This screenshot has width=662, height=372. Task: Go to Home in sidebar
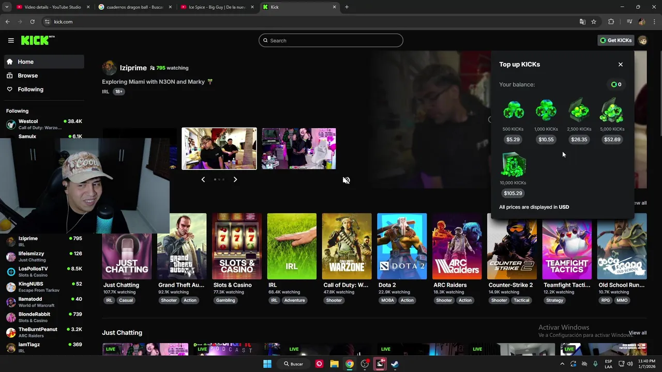(44, 61)
